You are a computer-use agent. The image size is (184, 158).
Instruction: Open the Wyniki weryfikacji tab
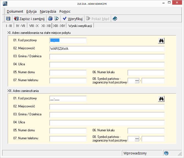point(80,26)
